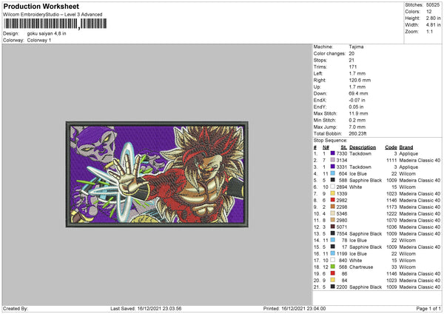444x314 pixels.
Task: Click 'Applique' brand in stop row 1
Action: coord(408,153)
